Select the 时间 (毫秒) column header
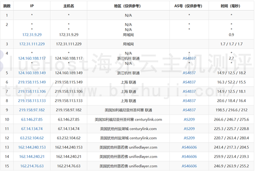 coord(231,6)
